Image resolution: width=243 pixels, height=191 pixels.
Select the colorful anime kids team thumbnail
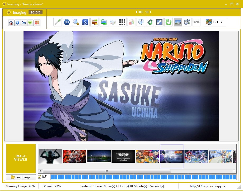[148, 156]
